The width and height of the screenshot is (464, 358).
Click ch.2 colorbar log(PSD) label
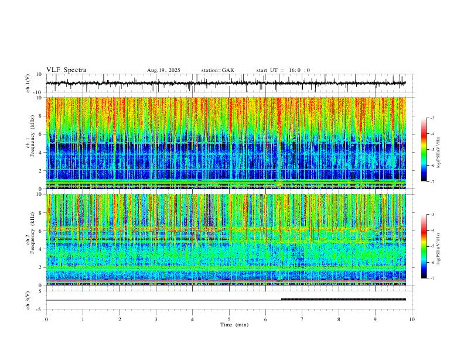tap(439, 249)
